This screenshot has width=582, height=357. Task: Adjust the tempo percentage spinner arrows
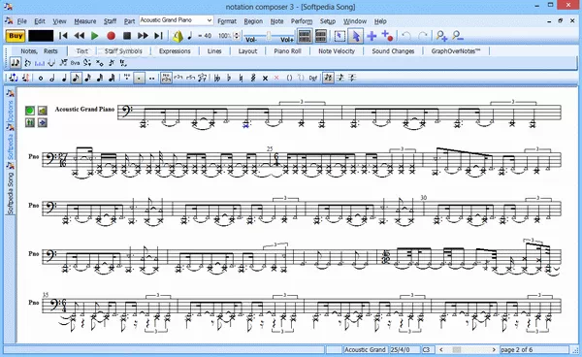coord(237,36)
